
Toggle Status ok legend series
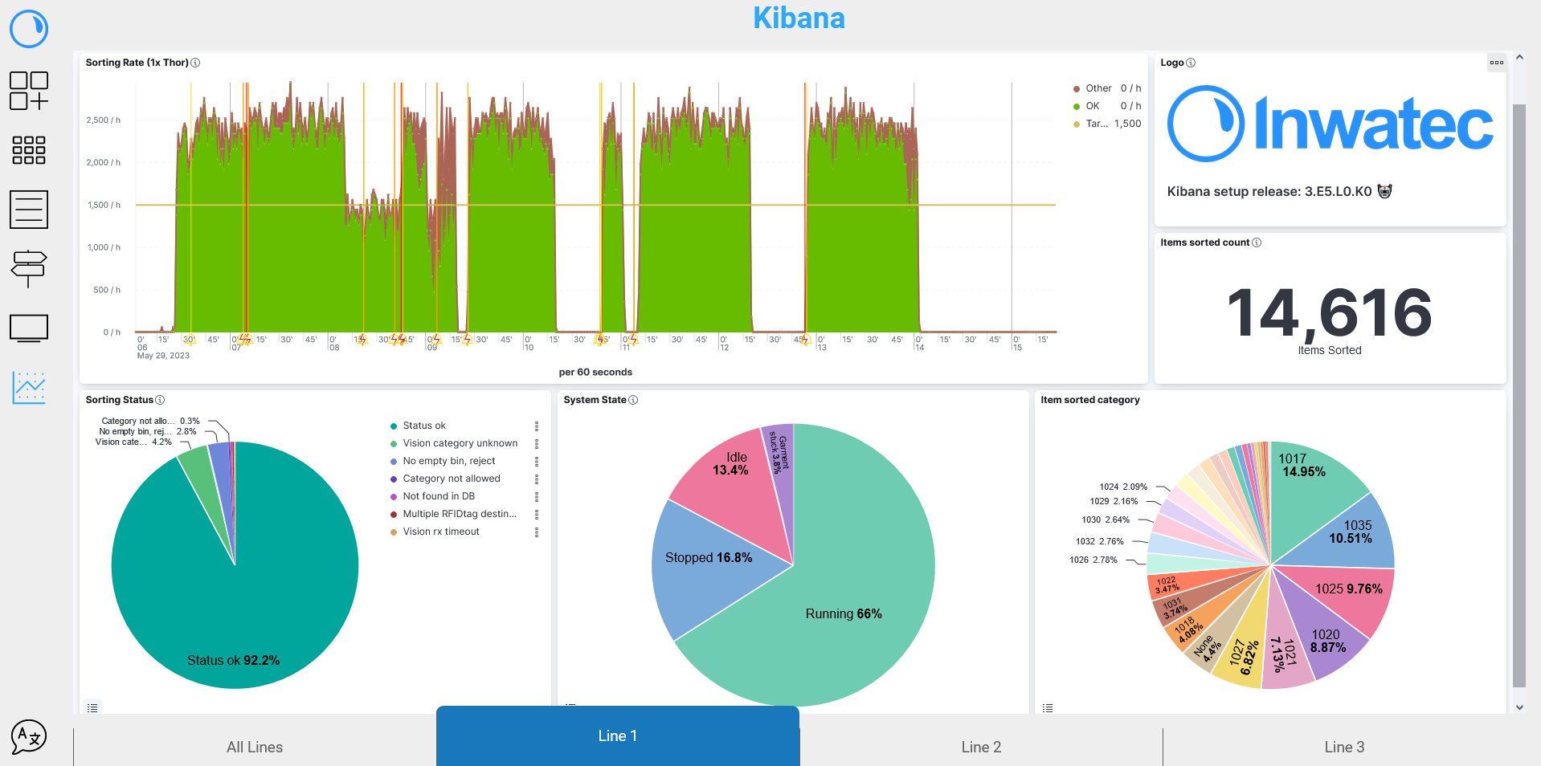click(424, 426)
